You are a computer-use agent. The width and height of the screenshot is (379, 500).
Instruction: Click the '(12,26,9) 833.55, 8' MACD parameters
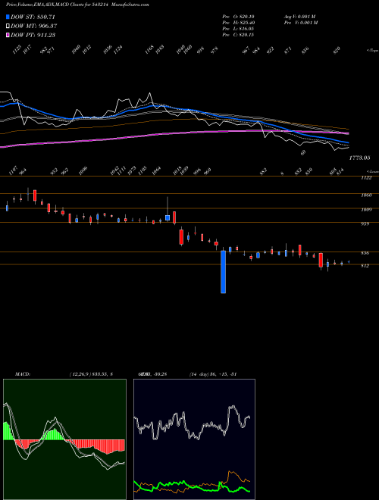pyautogui.click(x=91, y=374)
